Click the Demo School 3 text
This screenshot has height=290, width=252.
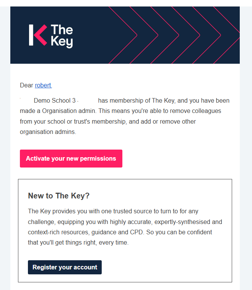pyautogui.click(x=55, y=101)
